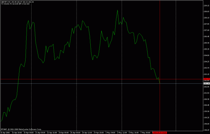210x134 pixels.
Task: Click the 209.15 price axis label
Action: click(x=207, y=6)
